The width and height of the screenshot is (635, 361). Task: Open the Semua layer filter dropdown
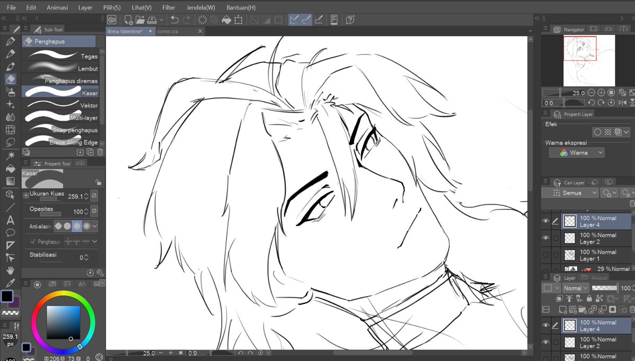(x=569, y=193)
